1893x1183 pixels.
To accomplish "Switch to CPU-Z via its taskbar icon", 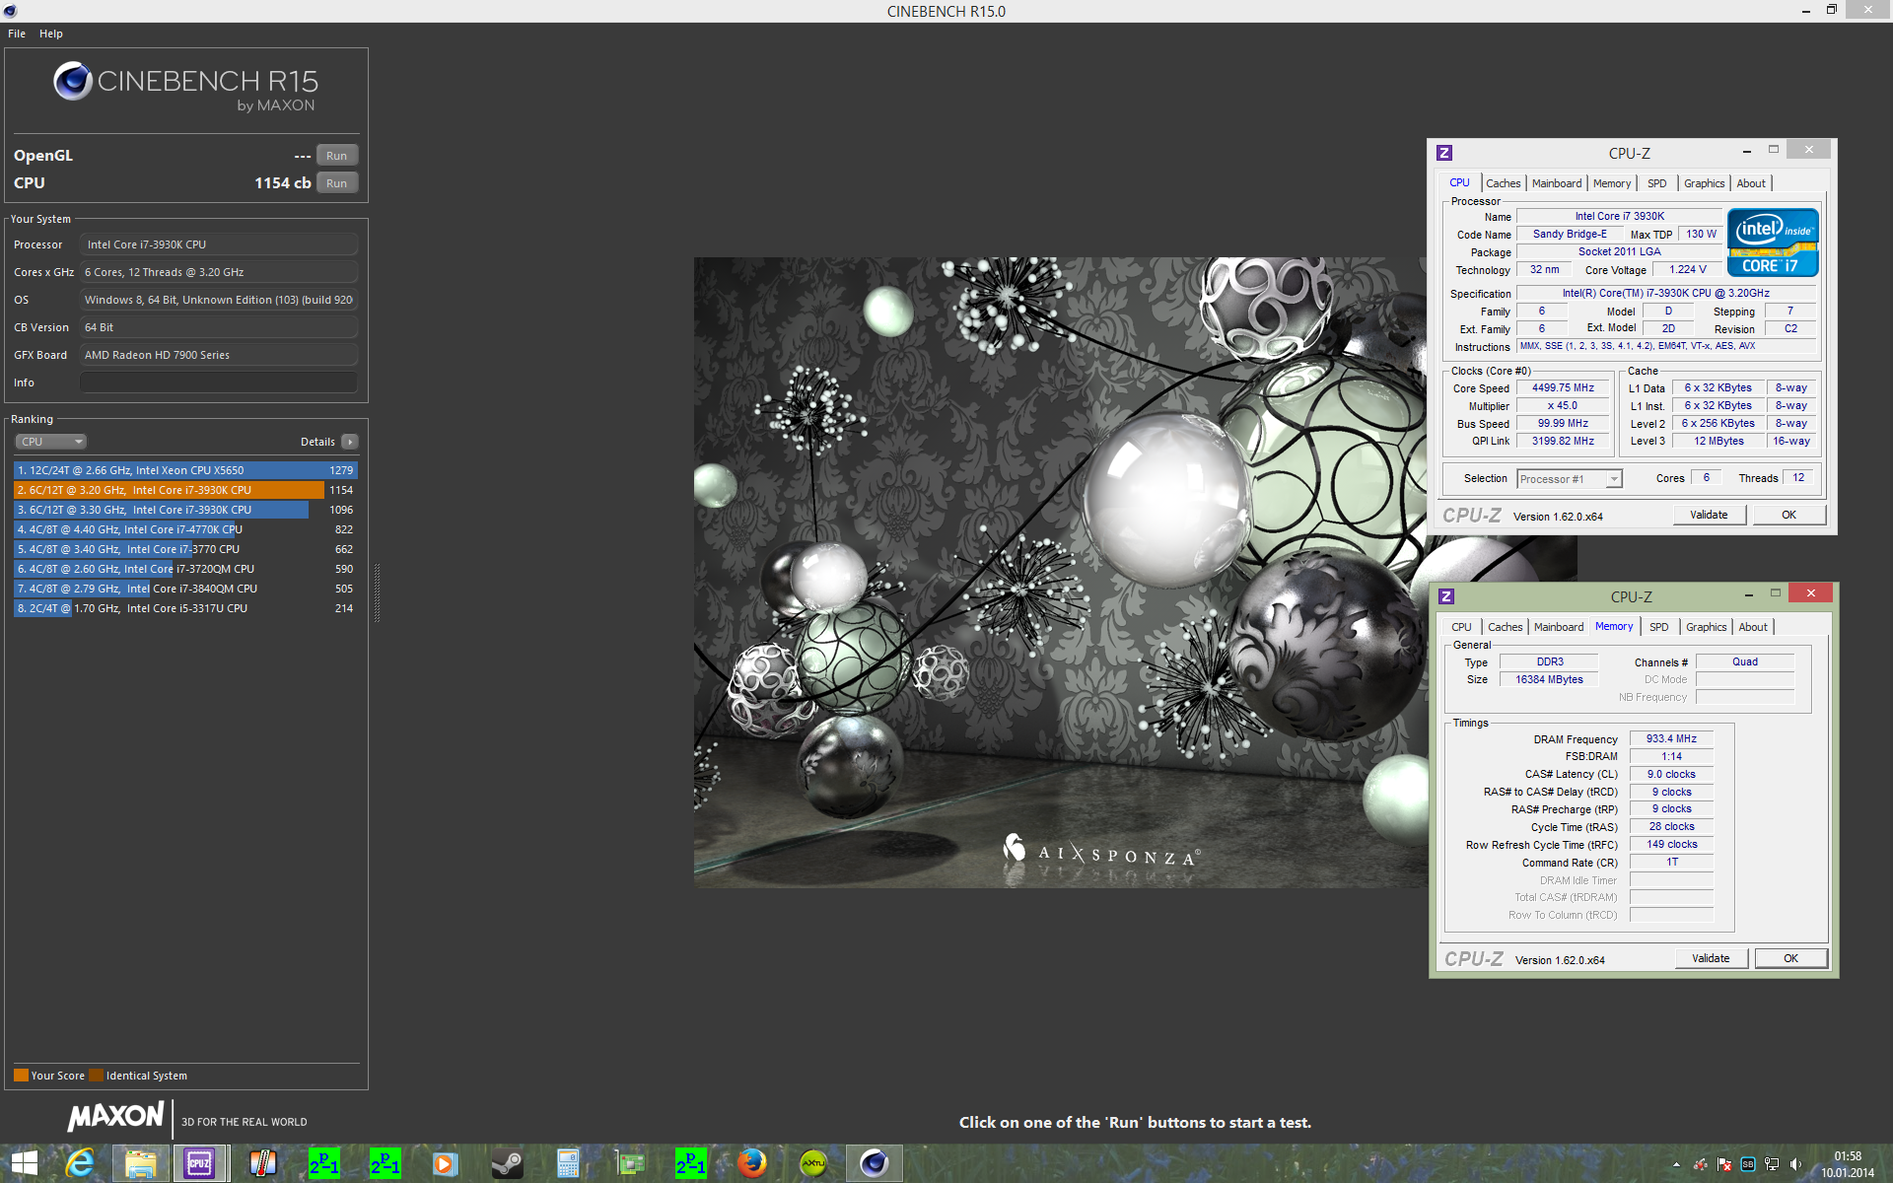I will click(x=200, y=1163).
